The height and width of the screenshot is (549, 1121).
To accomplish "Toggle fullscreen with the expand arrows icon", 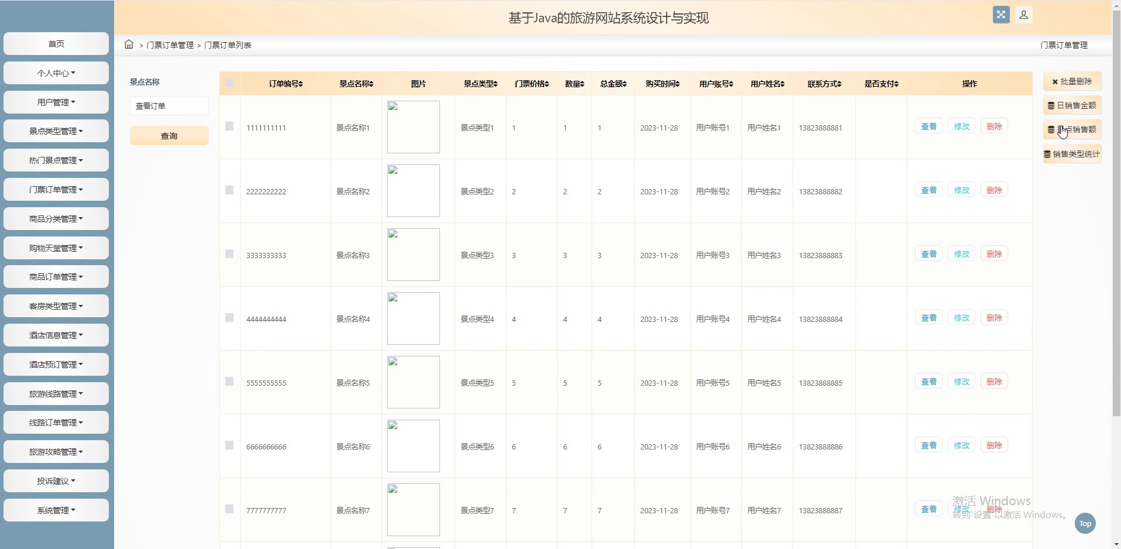I will pyautogui.click(x=1001, y=15).
